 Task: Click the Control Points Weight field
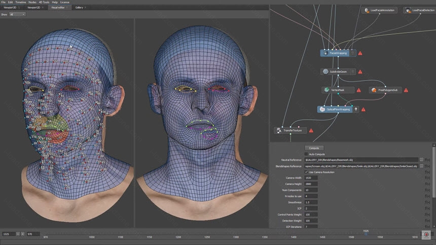pos(311,215)
